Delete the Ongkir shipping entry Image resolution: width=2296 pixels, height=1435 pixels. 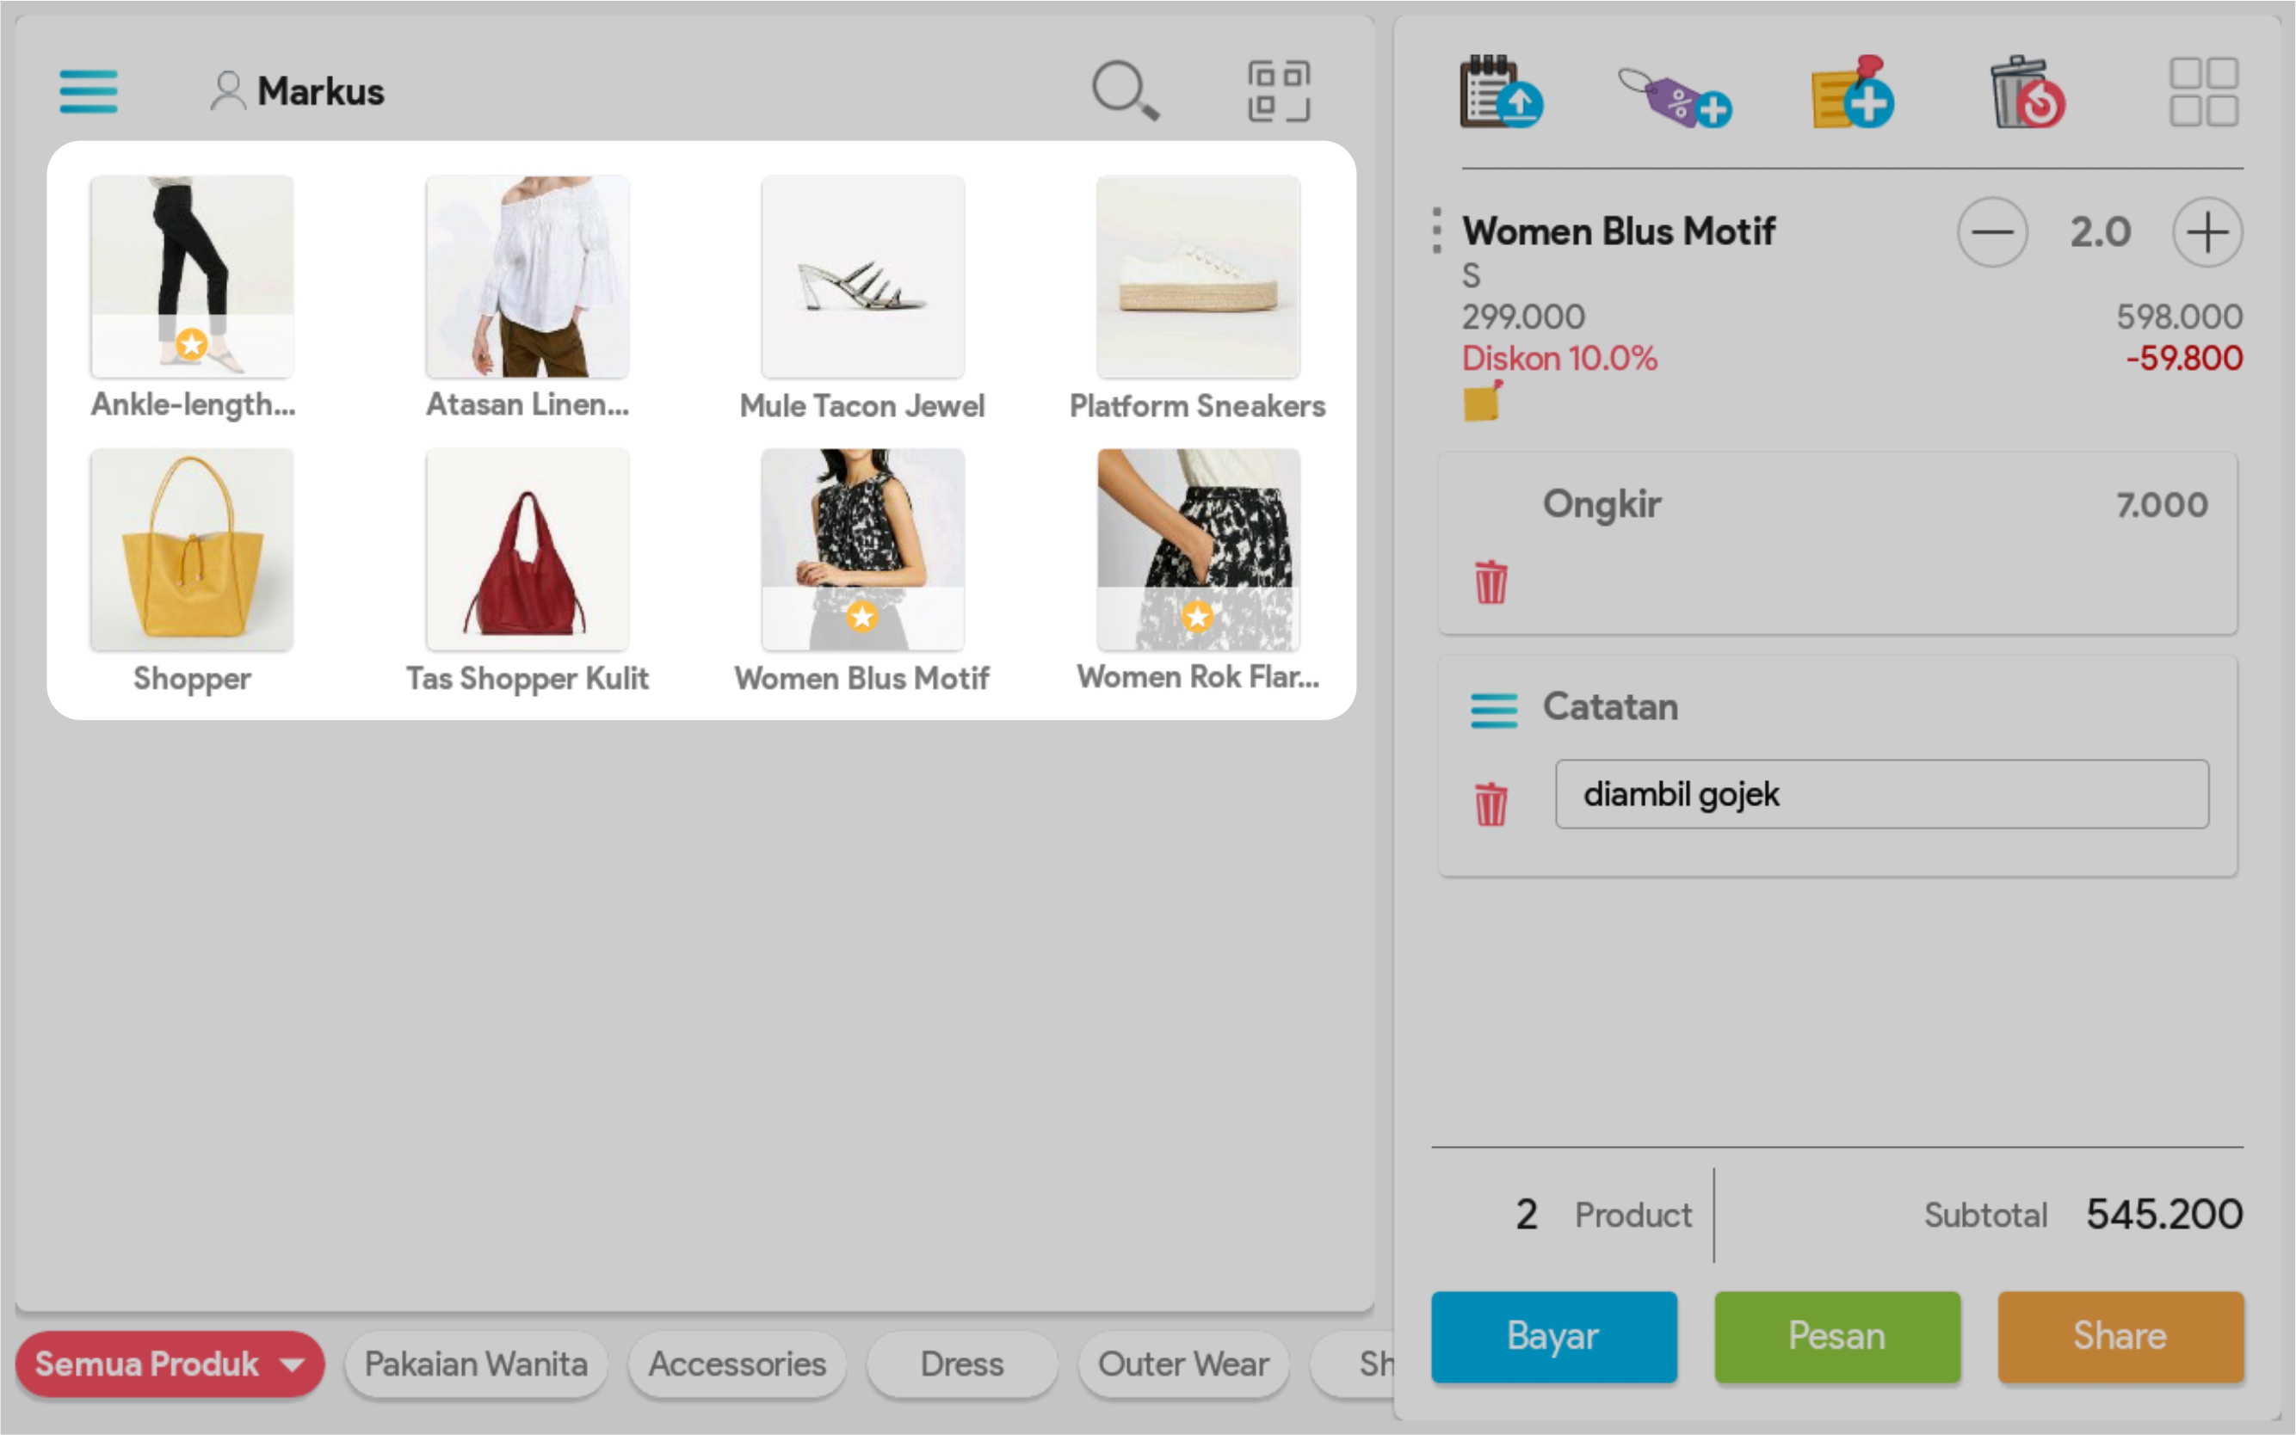[1491, 582]
